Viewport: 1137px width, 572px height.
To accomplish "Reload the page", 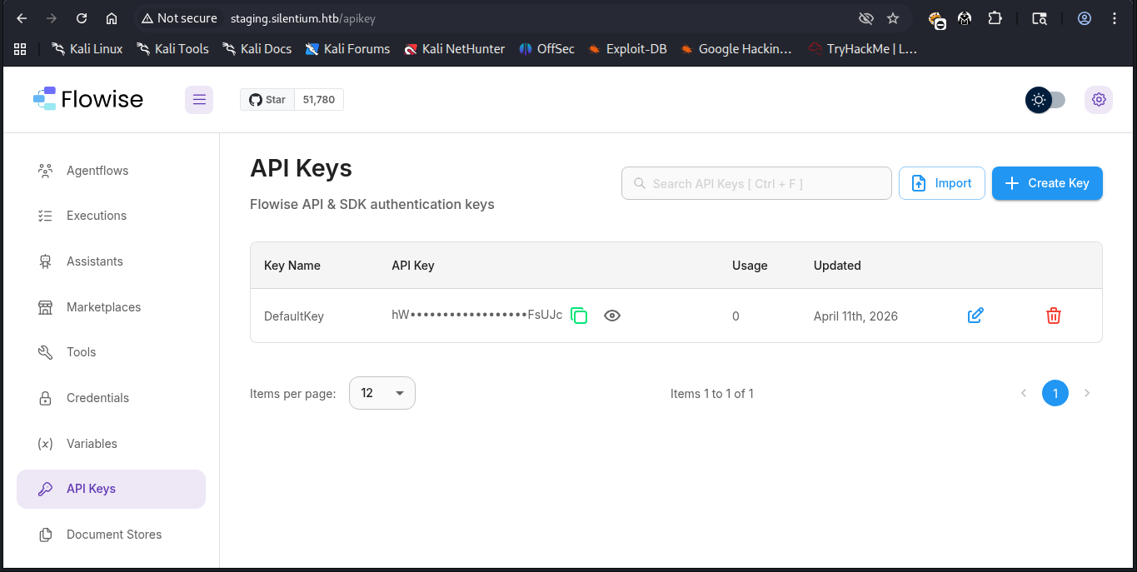I will tap(82, 18).
